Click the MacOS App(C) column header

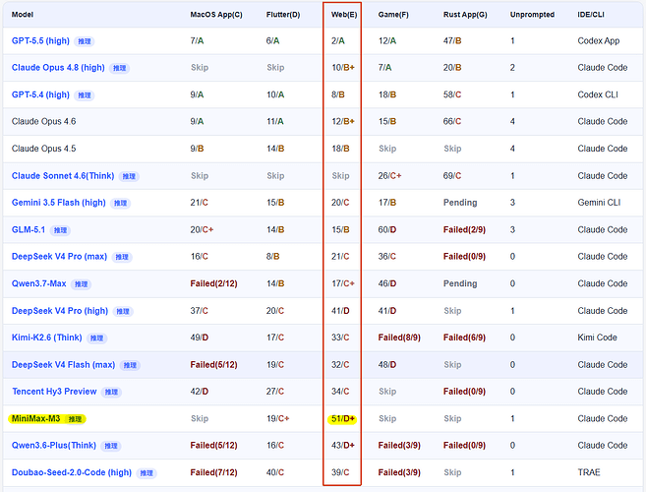click(x=216, y=15)
